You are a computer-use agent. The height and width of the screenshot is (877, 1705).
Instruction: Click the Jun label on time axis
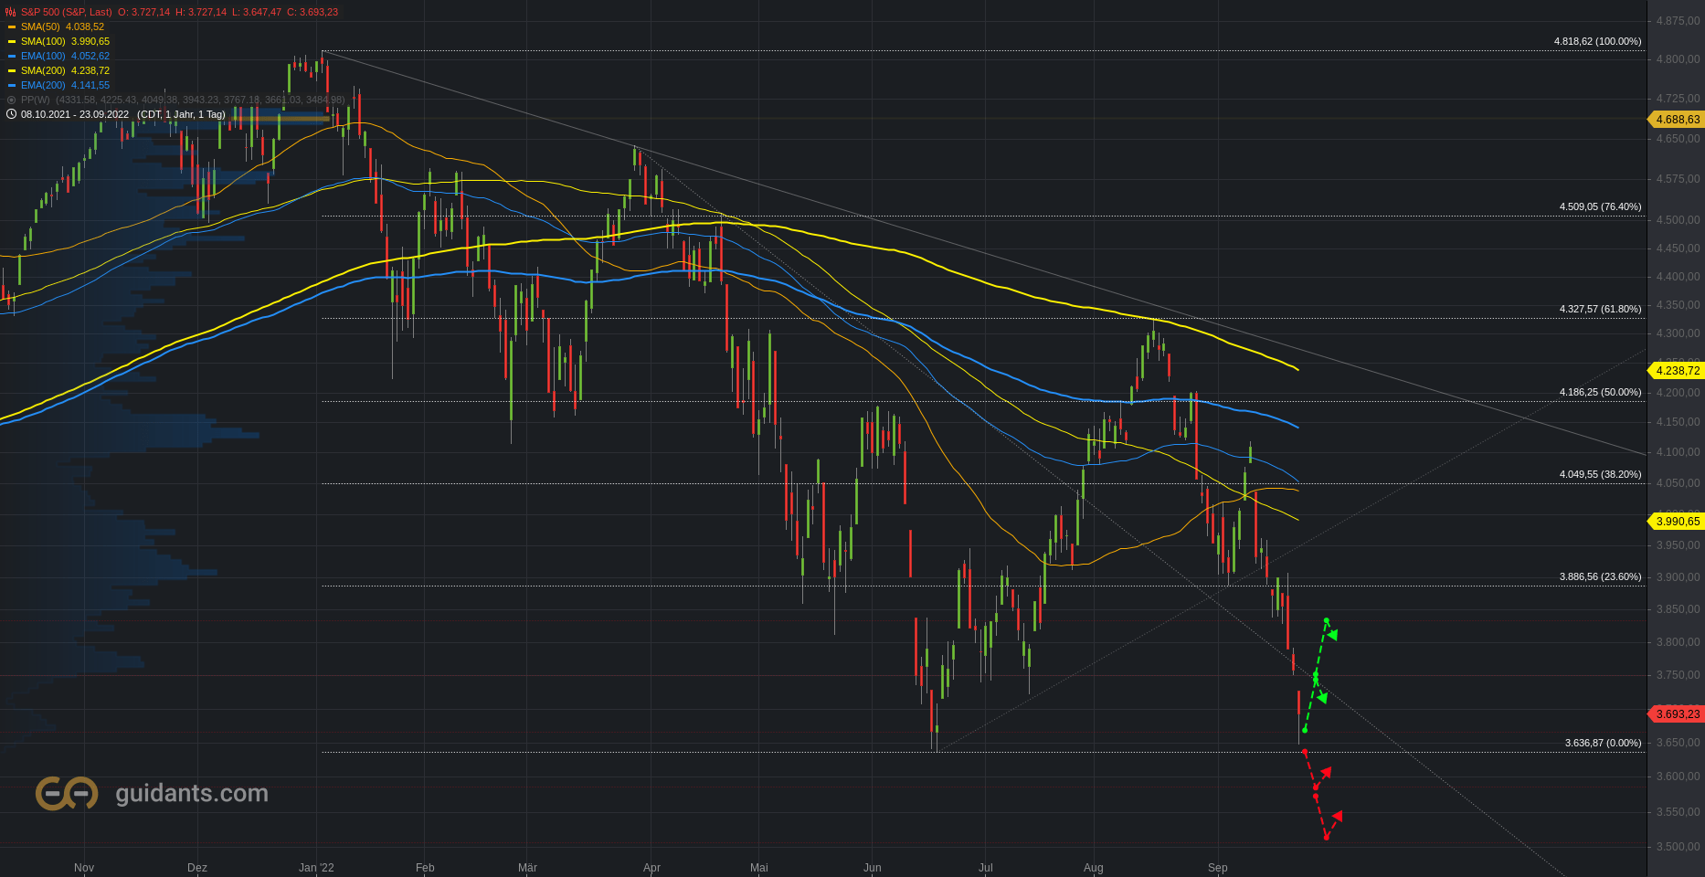[873, 868]
